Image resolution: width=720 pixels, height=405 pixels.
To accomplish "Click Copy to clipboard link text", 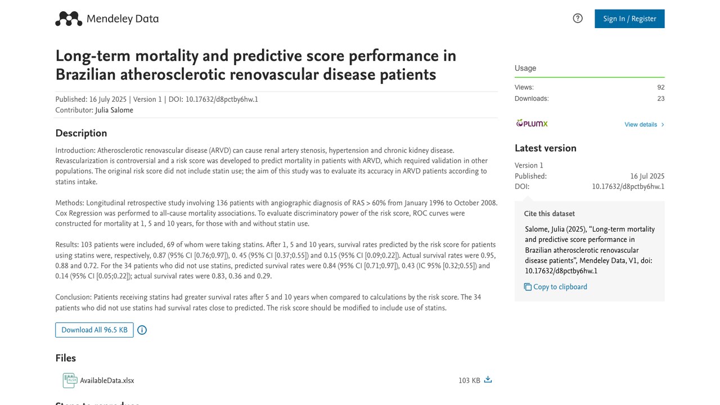I will tap(560, 287).
